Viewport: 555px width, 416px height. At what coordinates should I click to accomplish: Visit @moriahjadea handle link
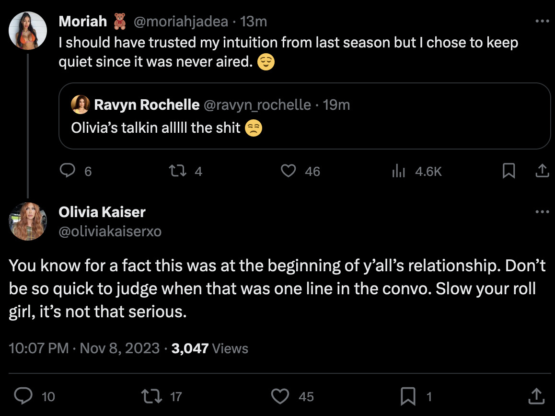point(181,22)
